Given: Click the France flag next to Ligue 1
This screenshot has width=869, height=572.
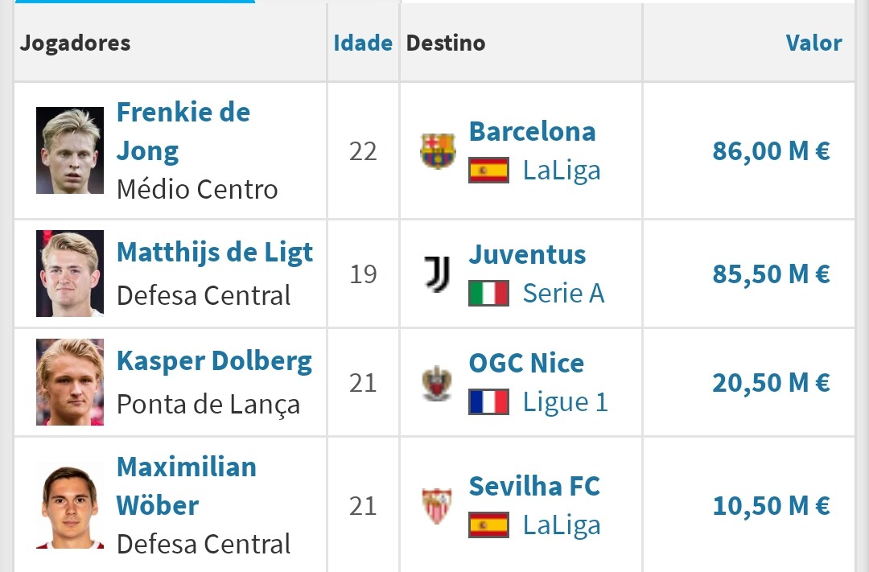Looking at the screenshot, I should click(x=489, y=401).
